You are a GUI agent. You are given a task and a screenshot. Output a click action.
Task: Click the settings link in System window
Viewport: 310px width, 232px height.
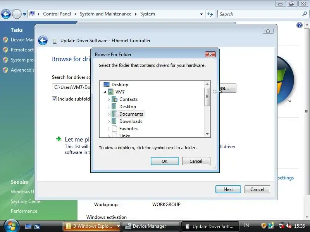tap(286, 178)
